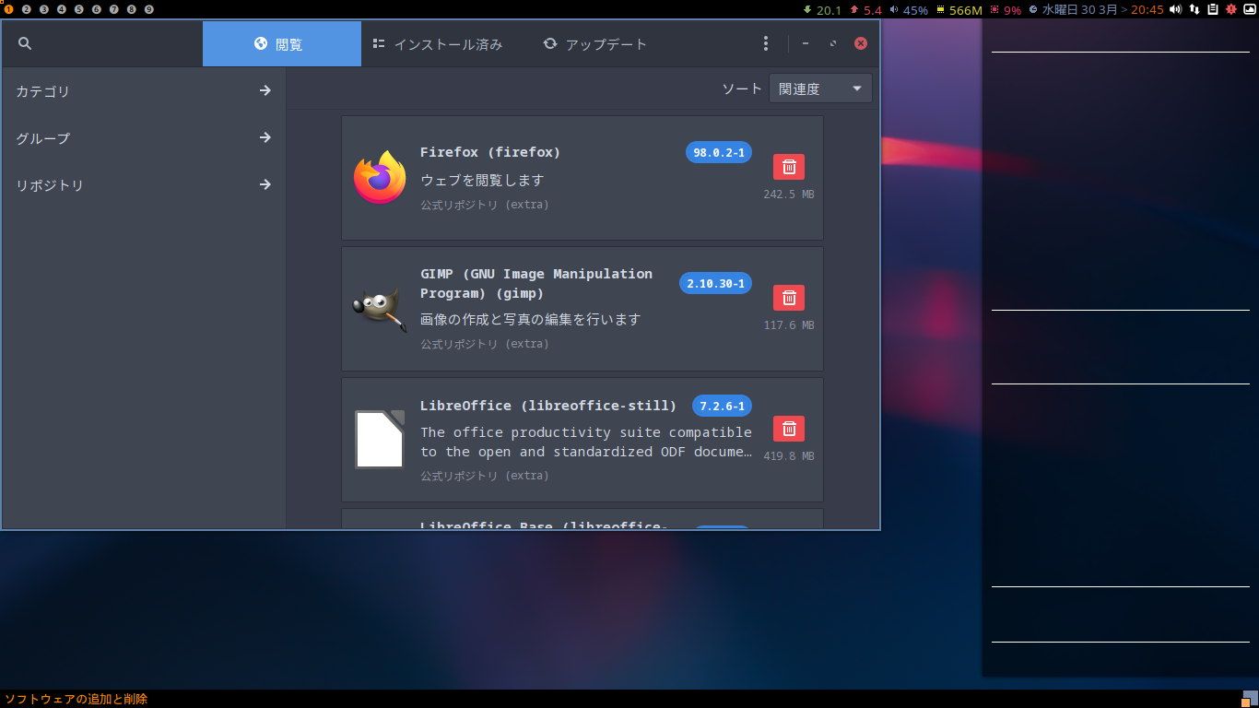This screenshot has width=1259, height=708.
Task: Expand the リポジトリ section
Action: pos(144,184)
